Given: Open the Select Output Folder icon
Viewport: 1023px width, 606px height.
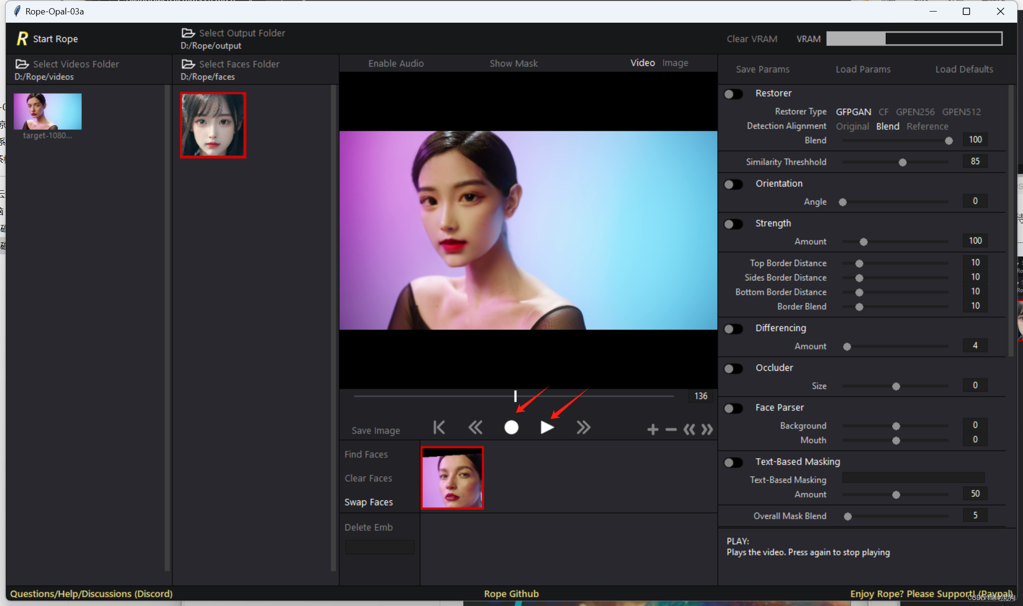Looking at the screenshot, I should [188, 33].
